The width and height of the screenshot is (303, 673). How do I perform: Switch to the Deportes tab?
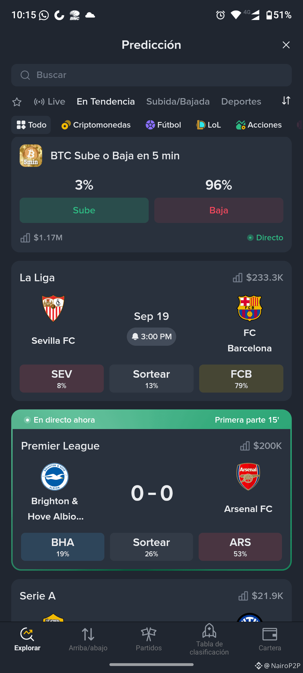241,102
